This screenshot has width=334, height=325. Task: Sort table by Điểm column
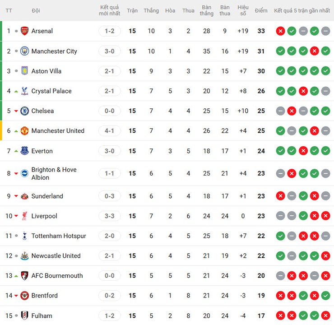[x=261, y=10]
